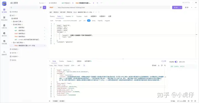Switch response view to Visualize
The width and height of the screenshot is (199, 103).
(67, 66)
